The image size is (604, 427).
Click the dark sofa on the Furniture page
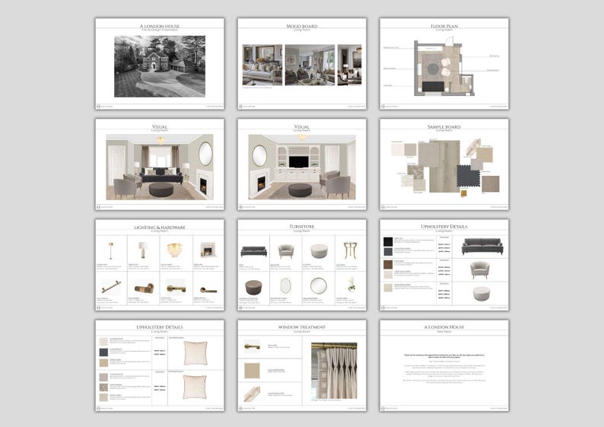click(253, 252)
